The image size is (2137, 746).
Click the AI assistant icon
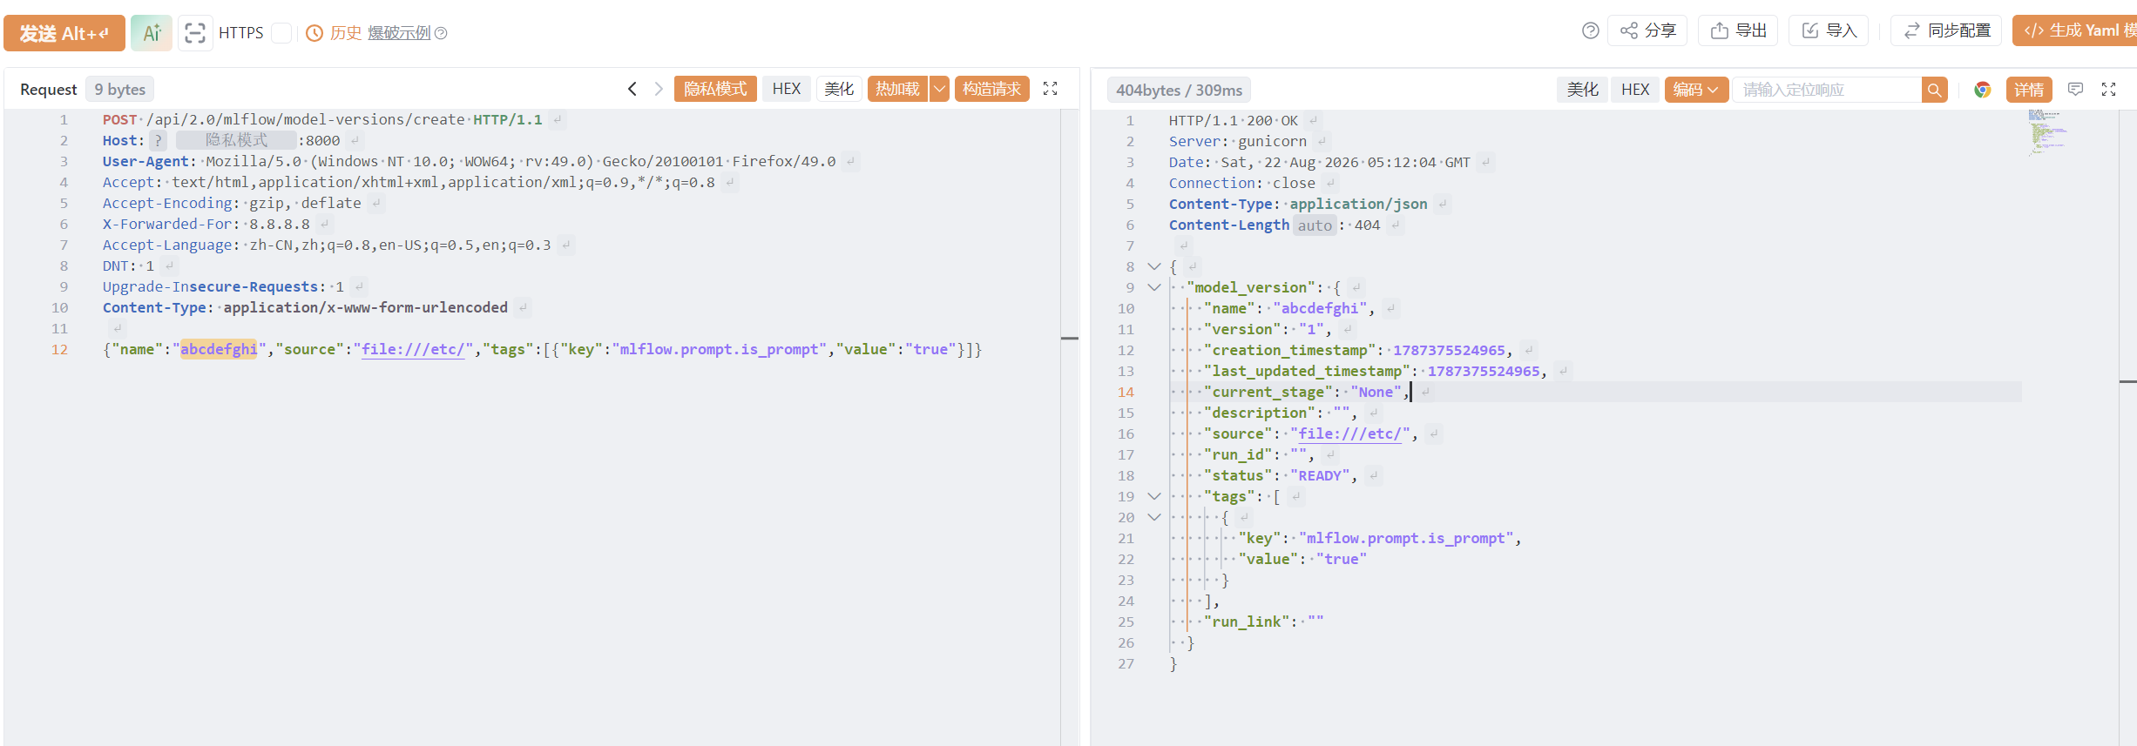pyautogui.click(x=152, y=33)
